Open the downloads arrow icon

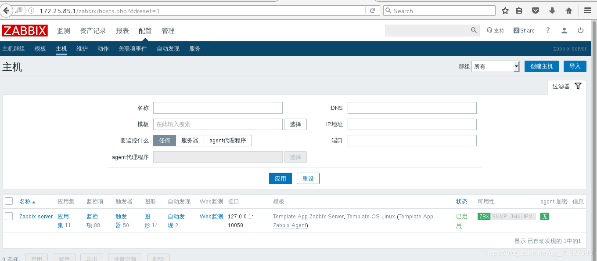coord(552,11)
